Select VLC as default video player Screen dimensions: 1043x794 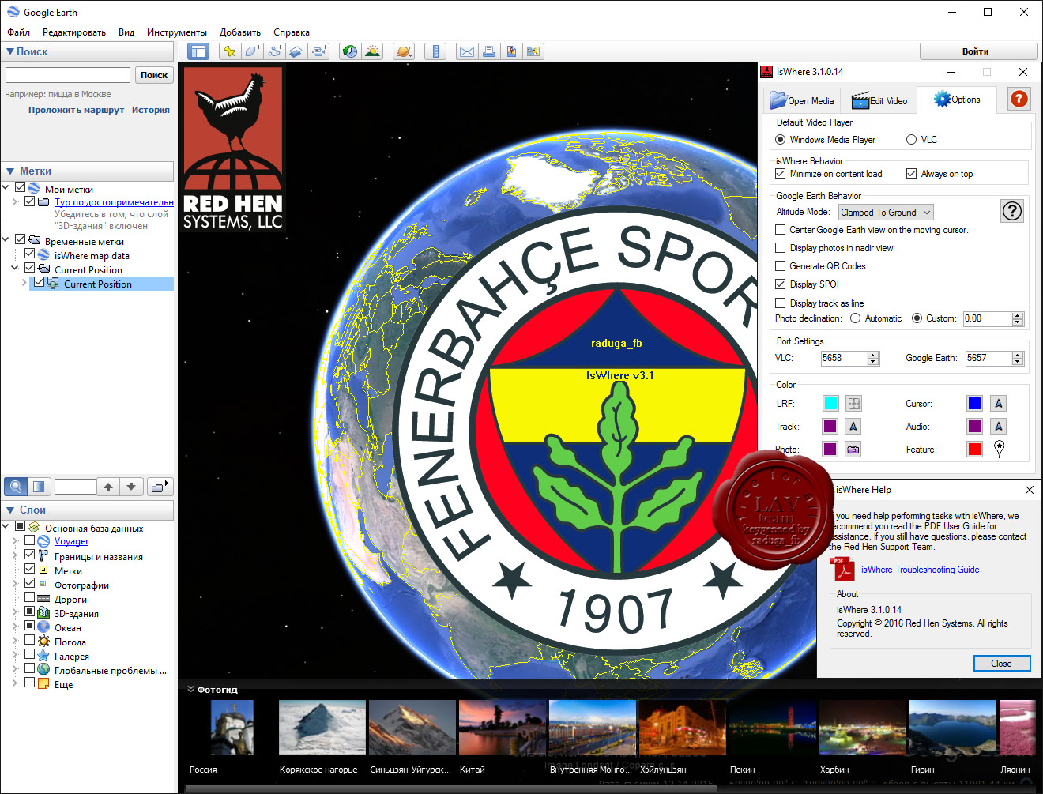tap(911, 140)
